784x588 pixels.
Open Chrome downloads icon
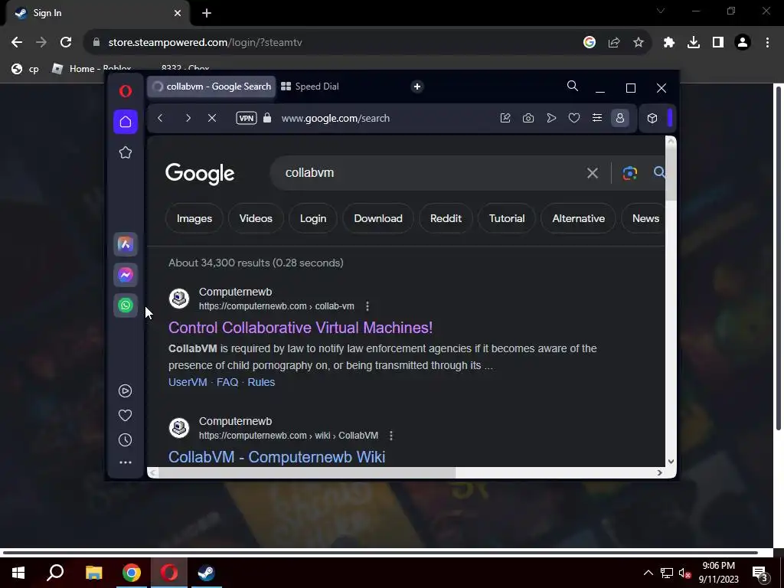694,43
